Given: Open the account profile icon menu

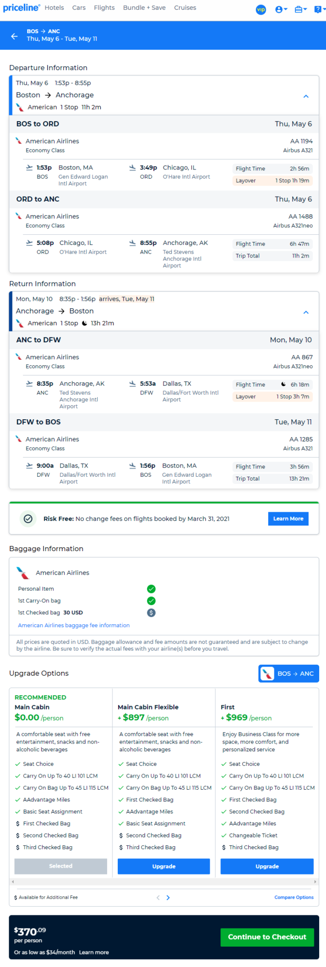Looking at the screenshot, I should 281,9.
